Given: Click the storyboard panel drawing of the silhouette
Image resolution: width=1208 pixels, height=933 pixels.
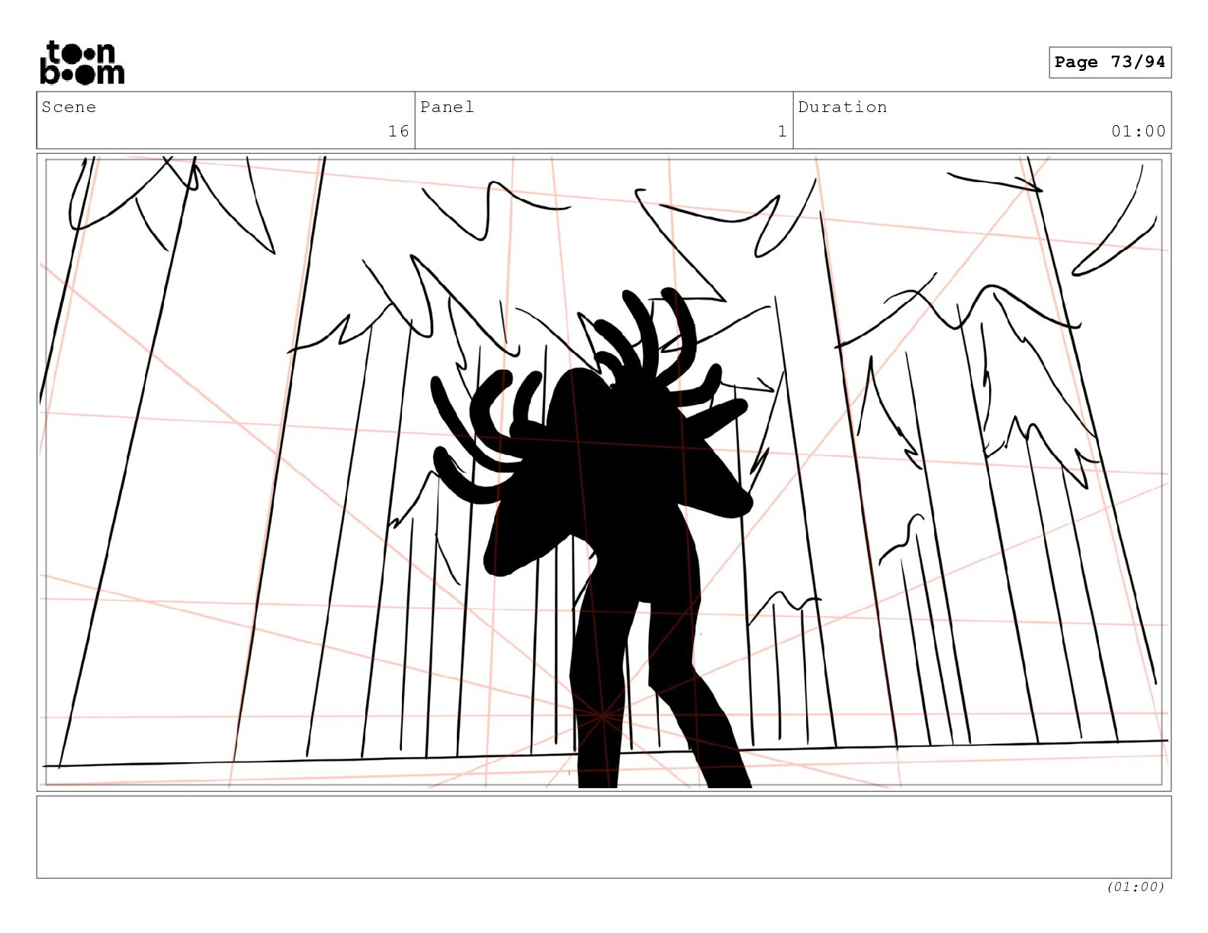Looking at the screenshot, I should click(x=604, y=472).
